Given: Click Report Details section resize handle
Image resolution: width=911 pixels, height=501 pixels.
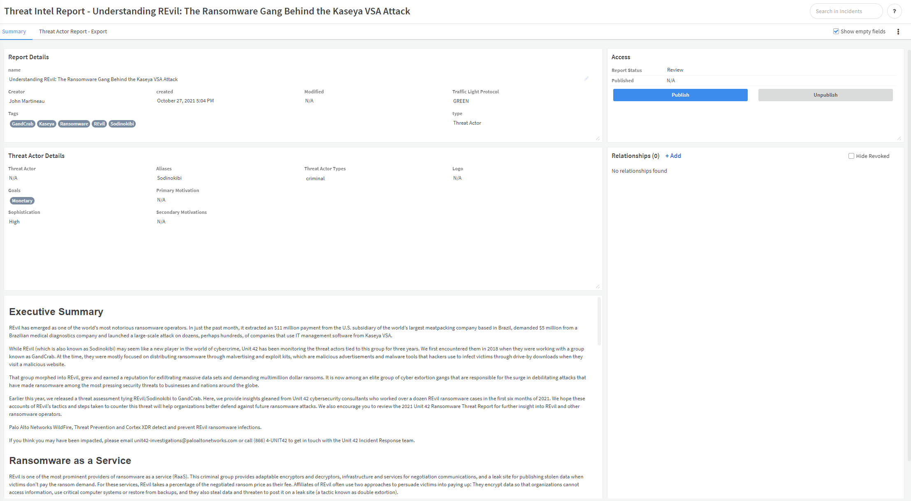Looking at the screenshot, I should [x=598, y=139].
